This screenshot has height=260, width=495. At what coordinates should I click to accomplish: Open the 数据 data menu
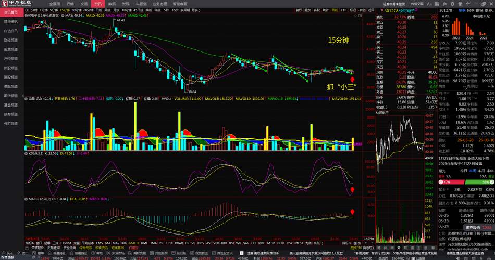click(x=112, y=4)
